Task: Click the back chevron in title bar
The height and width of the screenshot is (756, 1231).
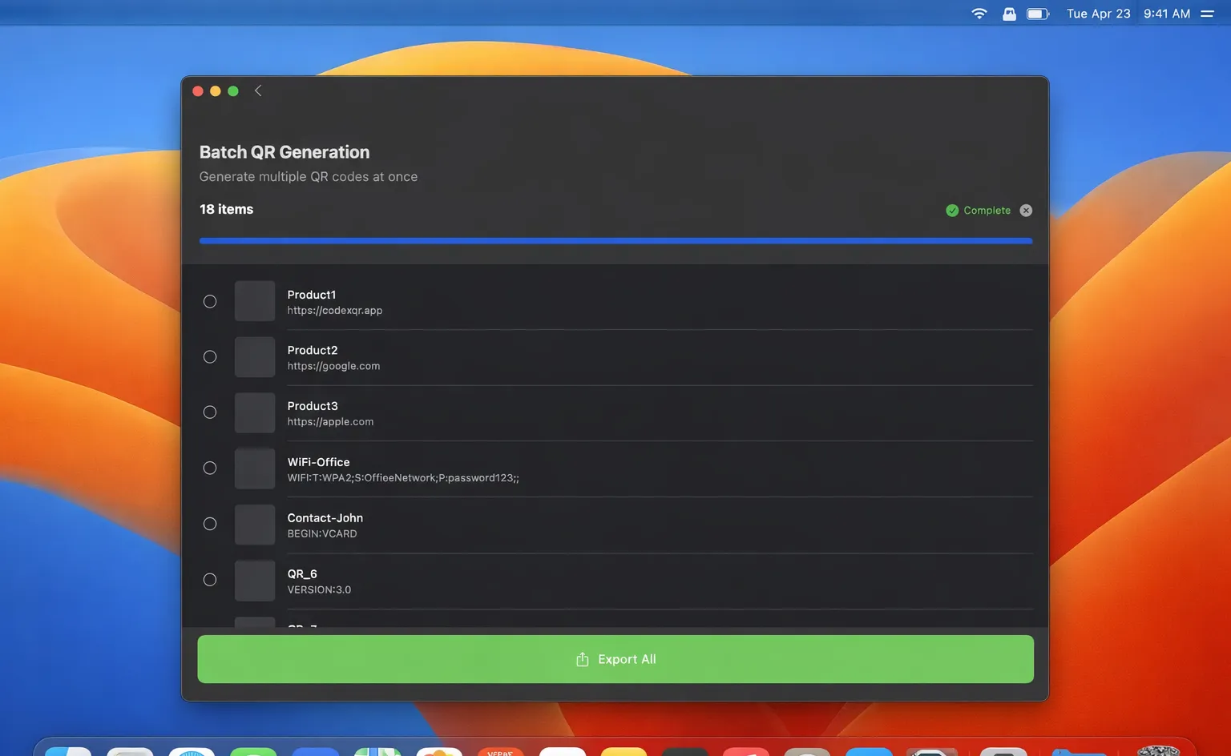Action: (x=258, y=91)
